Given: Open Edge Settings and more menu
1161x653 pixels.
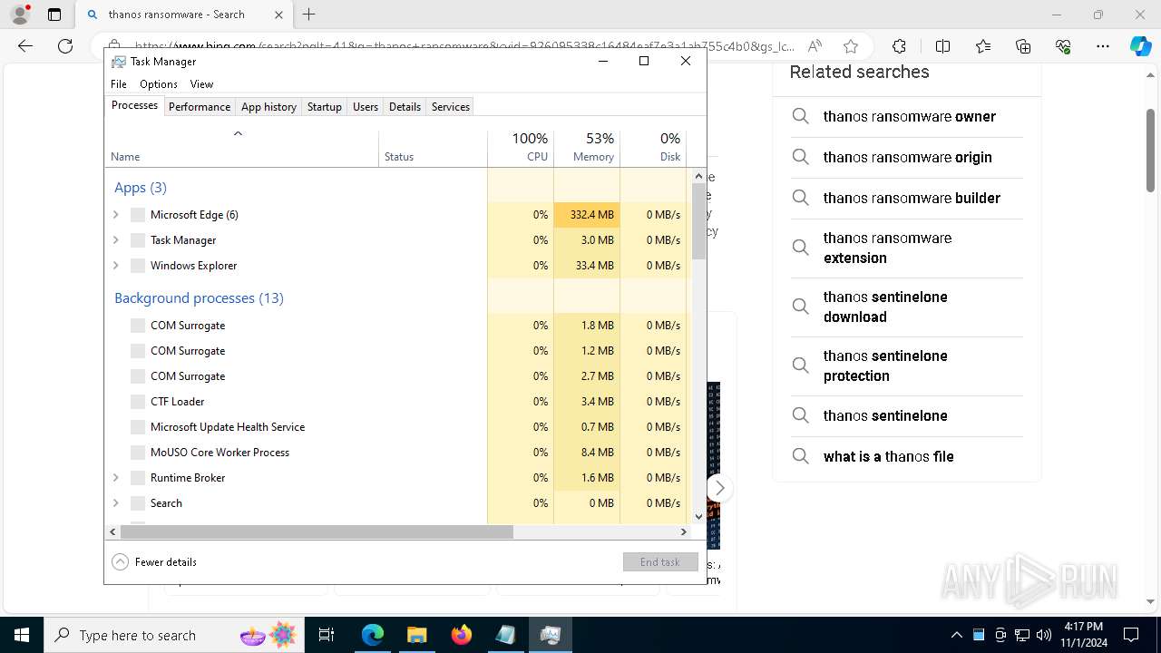Looking at the screenshot, I should click(x=1103, y=46).
